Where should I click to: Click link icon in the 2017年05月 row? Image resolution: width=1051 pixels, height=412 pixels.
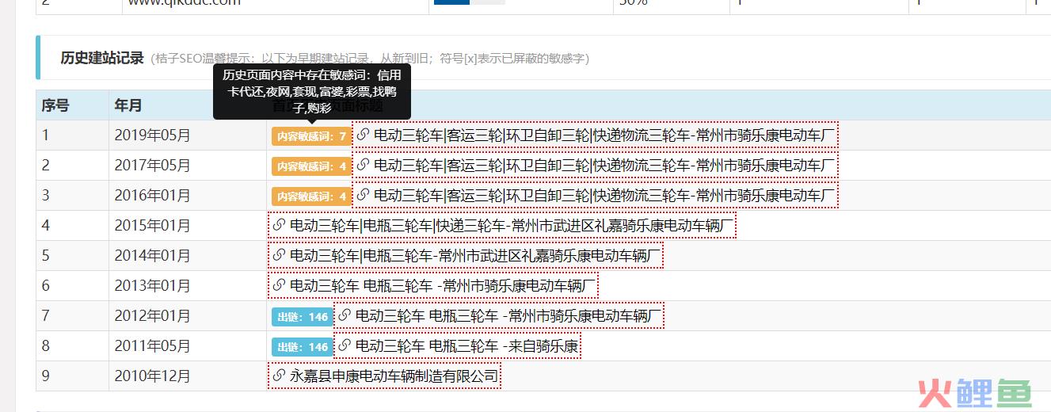363,165
